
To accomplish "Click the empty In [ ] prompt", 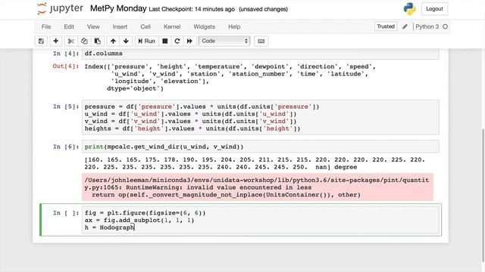I will click(x=66, y=213).
